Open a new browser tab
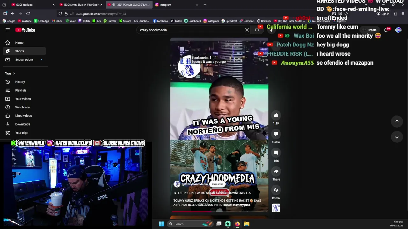Screen dimensions: 408x229 point(205,5)
